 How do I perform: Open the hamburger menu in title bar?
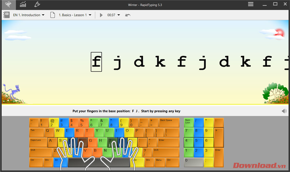tap(251, 4)
